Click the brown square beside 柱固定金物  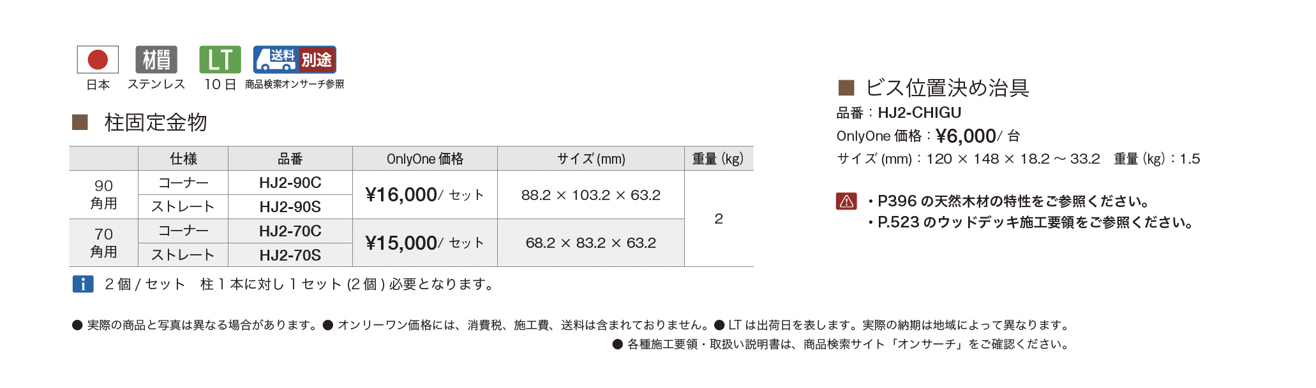tap(80, 122)
